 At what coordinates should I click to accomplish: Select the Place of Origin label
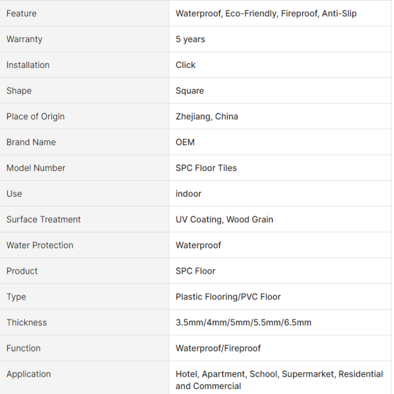(35, 117)
